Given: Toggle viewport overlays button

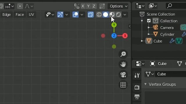Looking at the screenshot, I should [x=76, y=15].
